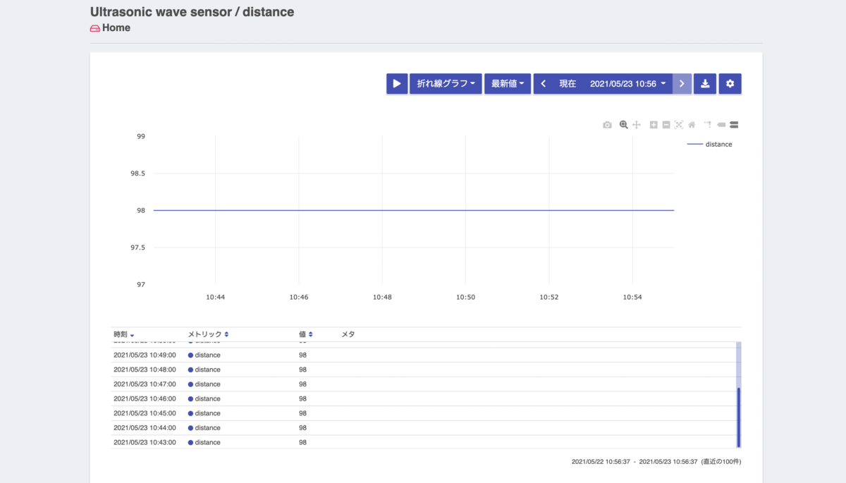The width and height of the screenshot is (846, 483).
Task: Open settings with gear button
Action: [730, 83]
